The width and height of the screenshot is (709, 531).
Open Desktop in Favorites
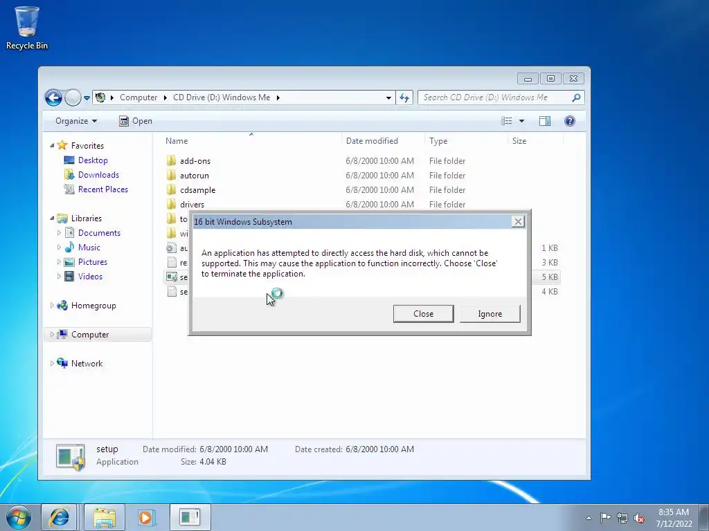tap(93, 160)
